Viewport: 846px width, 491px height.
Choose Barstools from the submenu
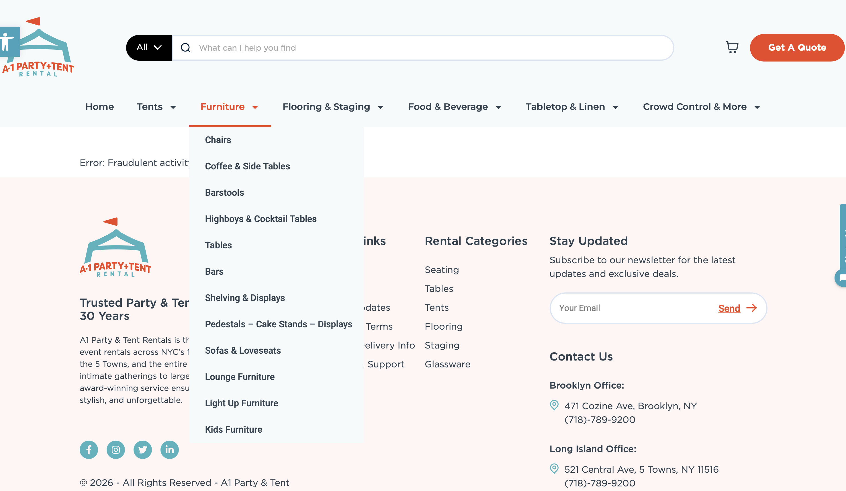(x=225, y=192)
